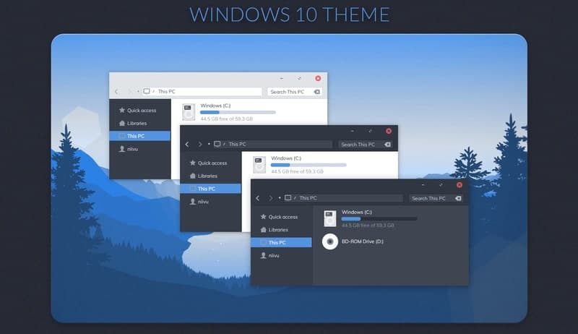The width and height of the screenshot is (578, 334).
Task: Select Windows (C:) drive icon in middle window
Action: click(259, 164)
